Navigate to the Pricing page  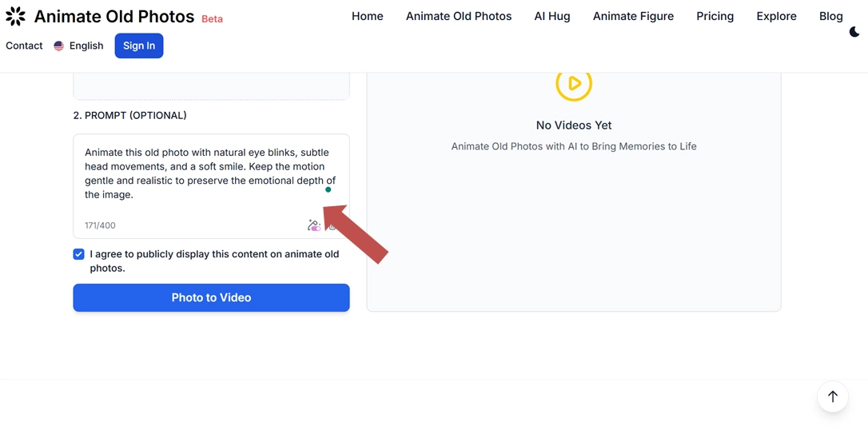(x=715, y=16)
